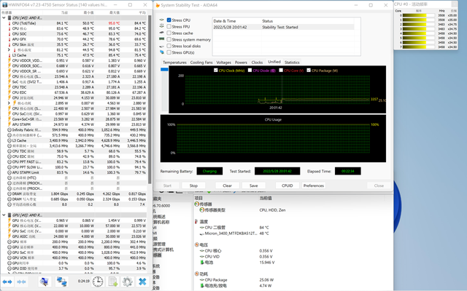Switch to the Statistics tab

(x=292, y=63)
